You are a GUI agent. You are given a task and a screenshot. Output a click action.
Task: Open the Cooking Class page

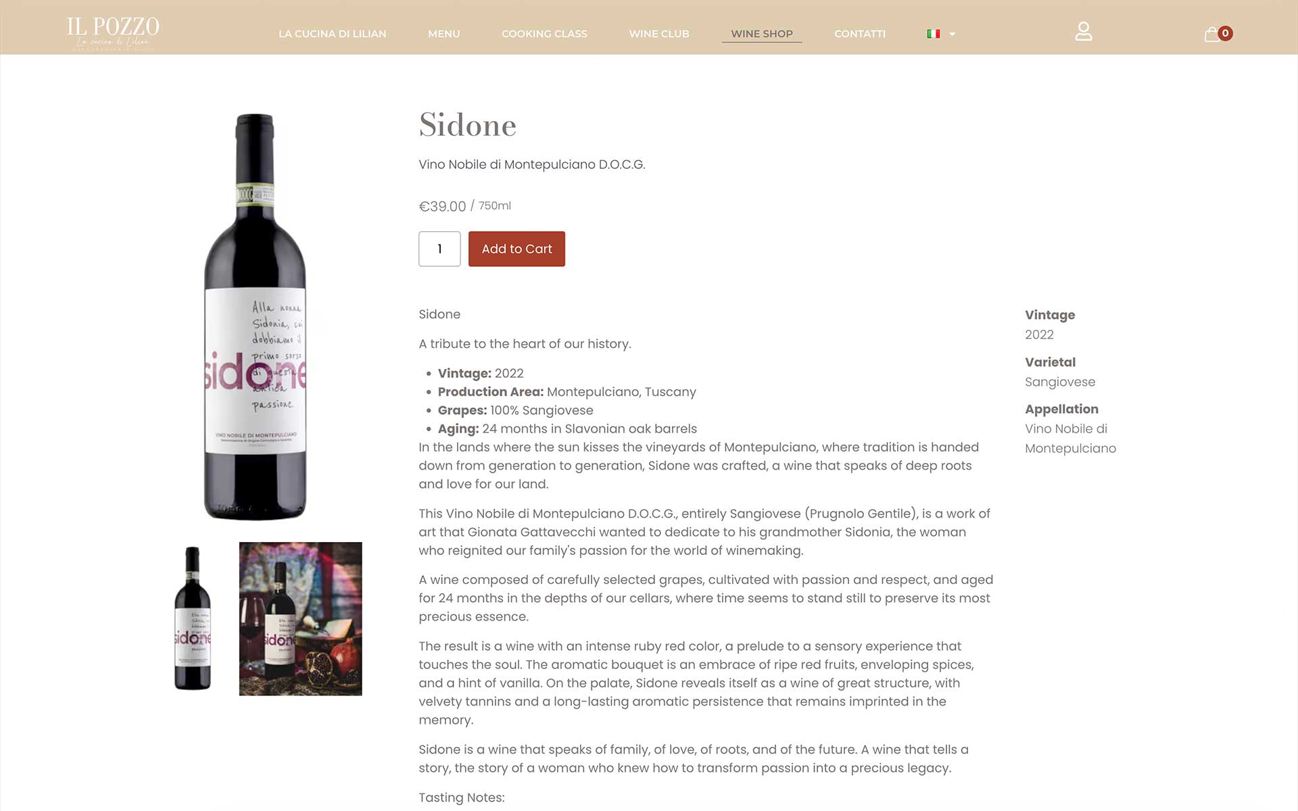pos(544,34)
